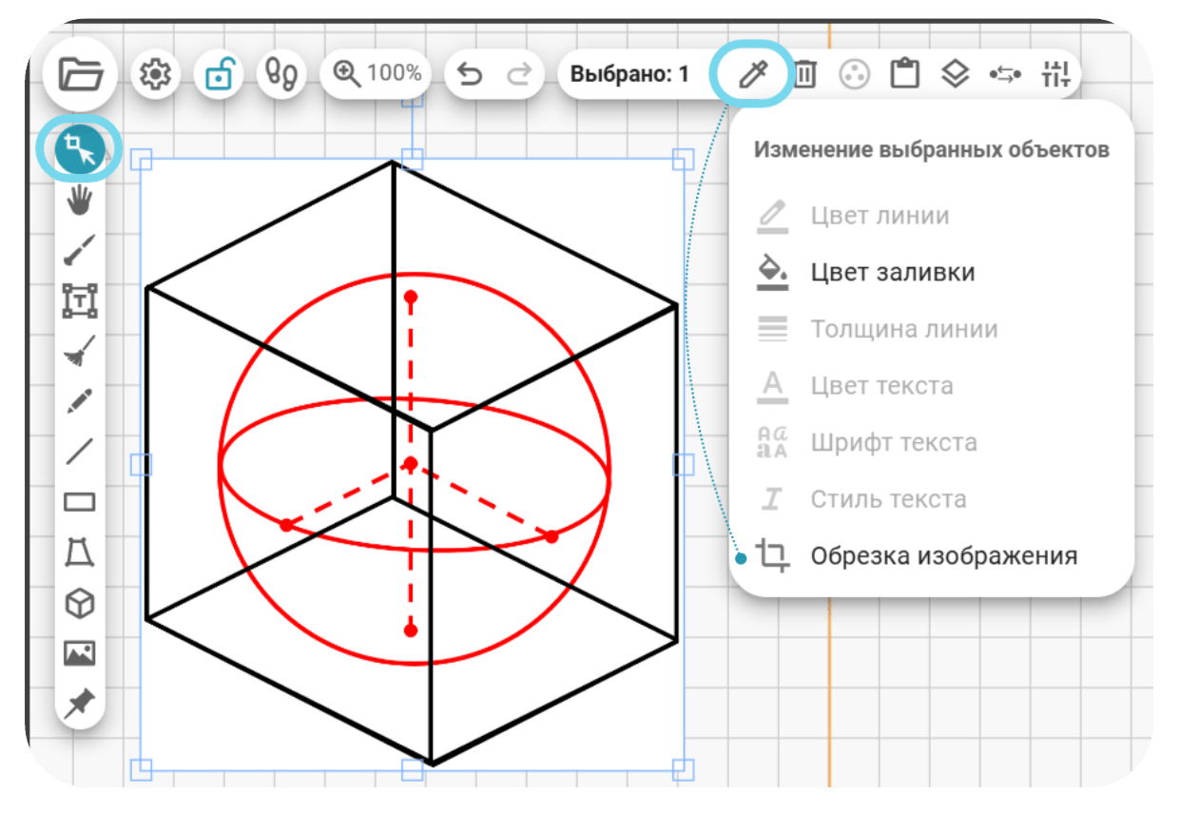
Task: Click the 100% zoom control
Action: pyautogui.click(x=376, y=73)
